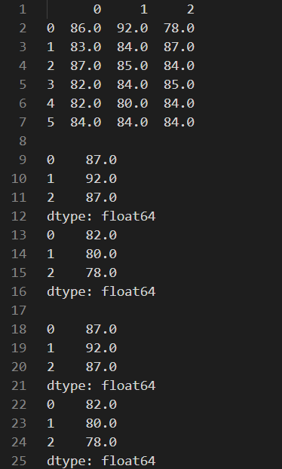Click value 80.0 on line 14
Viewport: 282px width, 469px height.
[101, 254]
